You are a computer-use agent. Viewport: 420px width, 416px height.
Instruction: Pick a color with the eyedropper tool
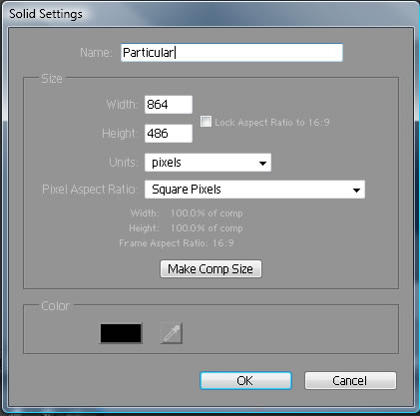[172, 333]
